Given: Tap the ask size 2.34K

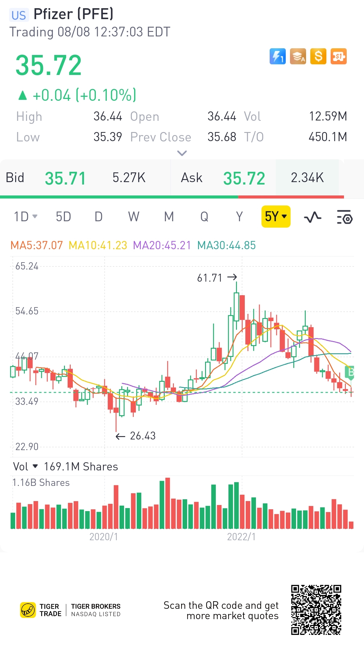Looking at the screenshot, I should pos(307,178).
